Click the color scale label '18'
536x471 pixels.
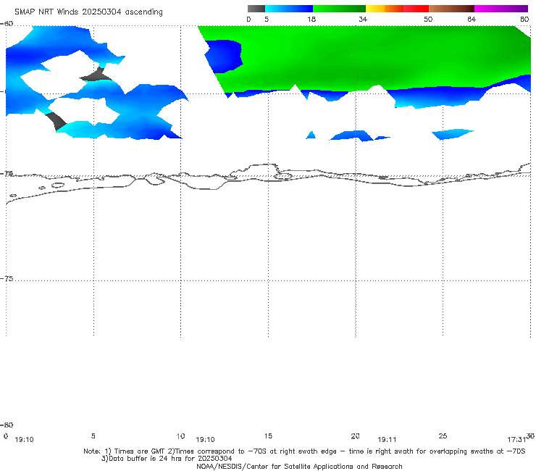311,19
